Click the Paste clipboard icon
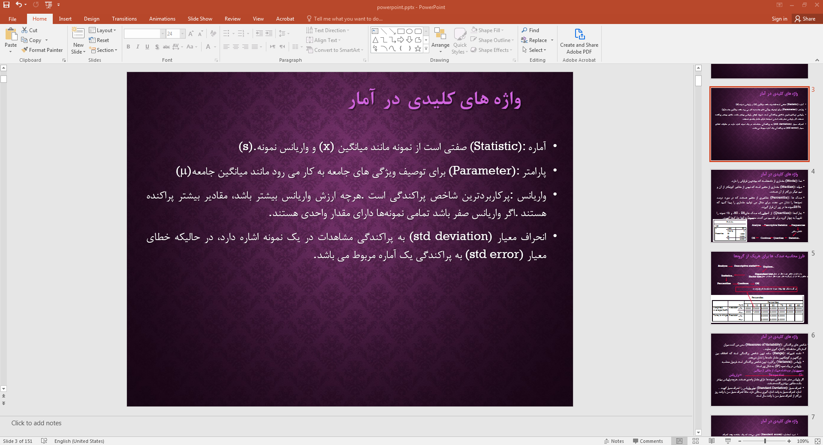The height and width of the screenshot is (445, 823). [11, 34]
